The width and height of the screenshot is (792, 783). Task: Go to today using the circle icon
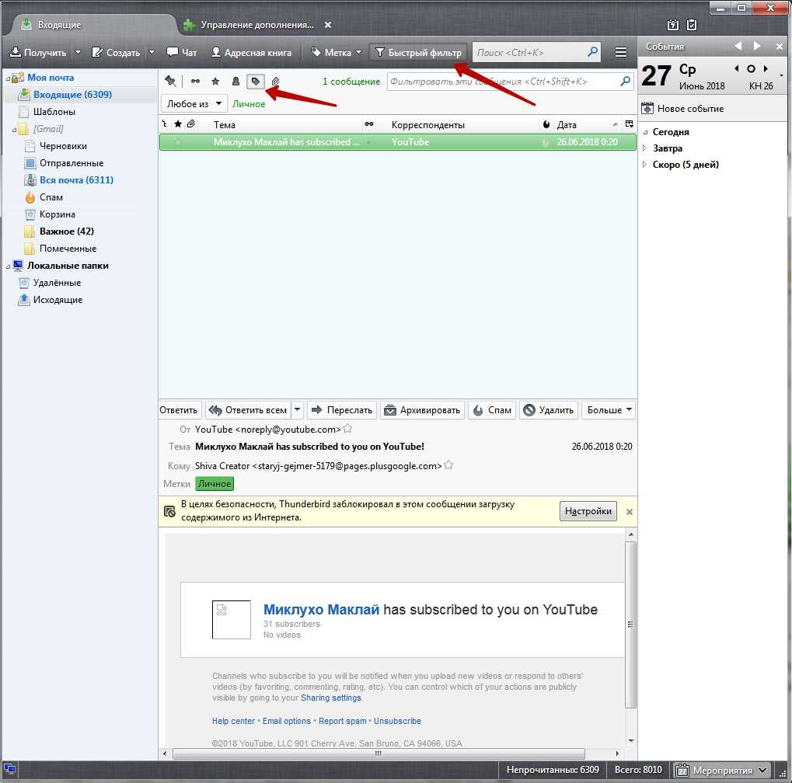pyautogui.click(x=751, y=69)
